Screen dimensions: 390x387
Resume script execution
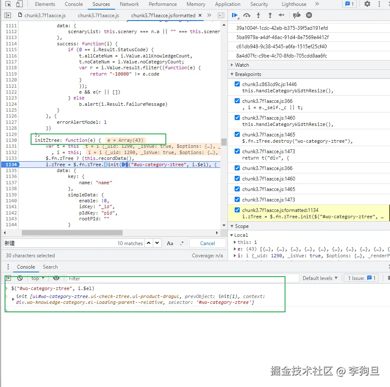[x=235, y=16]
